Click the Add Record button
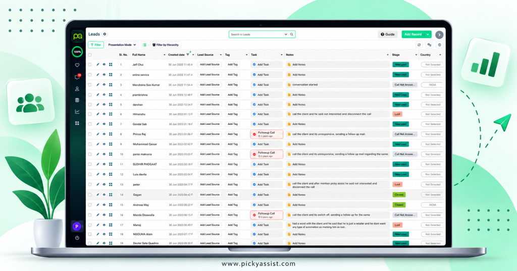 (x=413, y=34)
